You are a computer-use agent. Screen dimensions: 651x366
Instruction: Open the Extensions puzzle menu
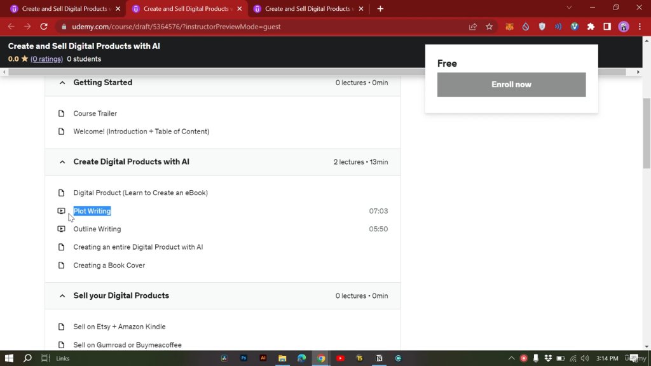pos(591,27)
